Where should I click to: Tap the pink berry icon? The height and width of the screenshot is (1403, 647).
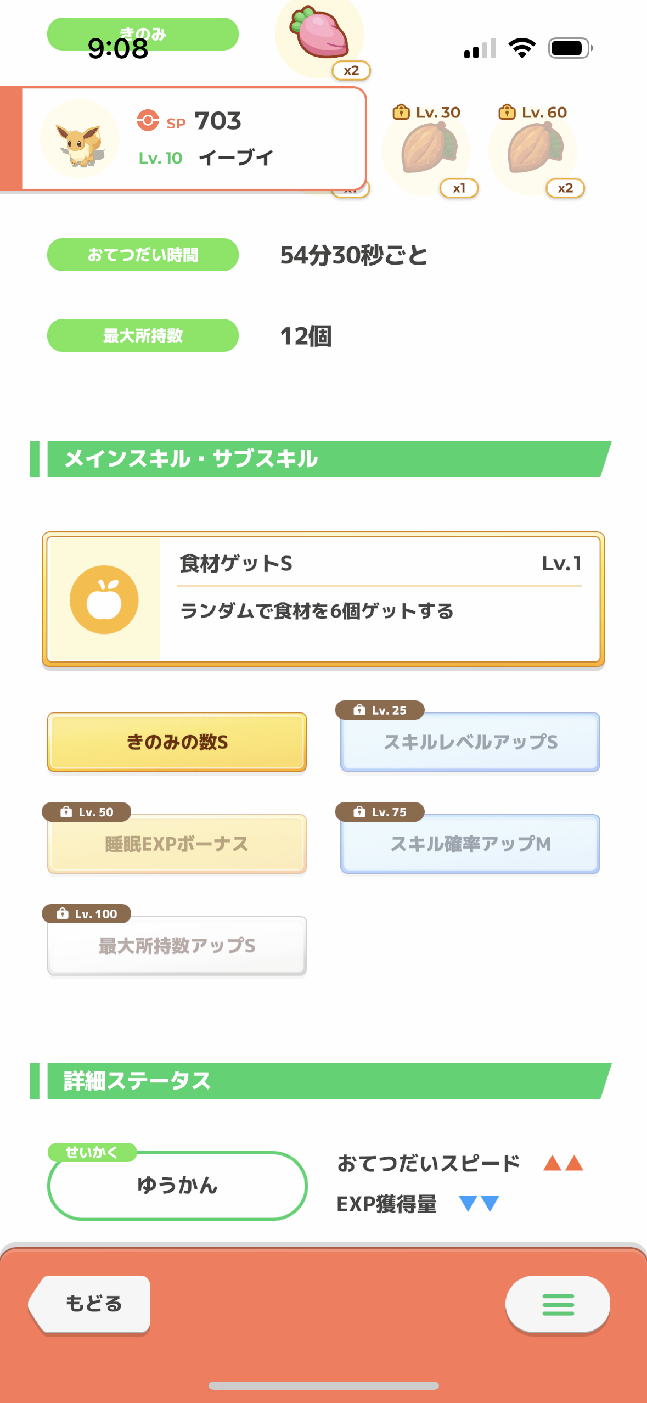(x=320, y=34)
